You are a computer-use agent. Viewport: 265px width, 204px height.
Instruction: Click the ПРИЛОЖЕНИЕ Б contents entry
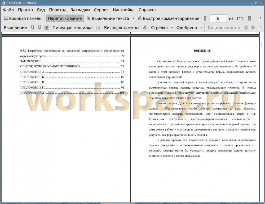pyautogui.click(x=72, y=77)
